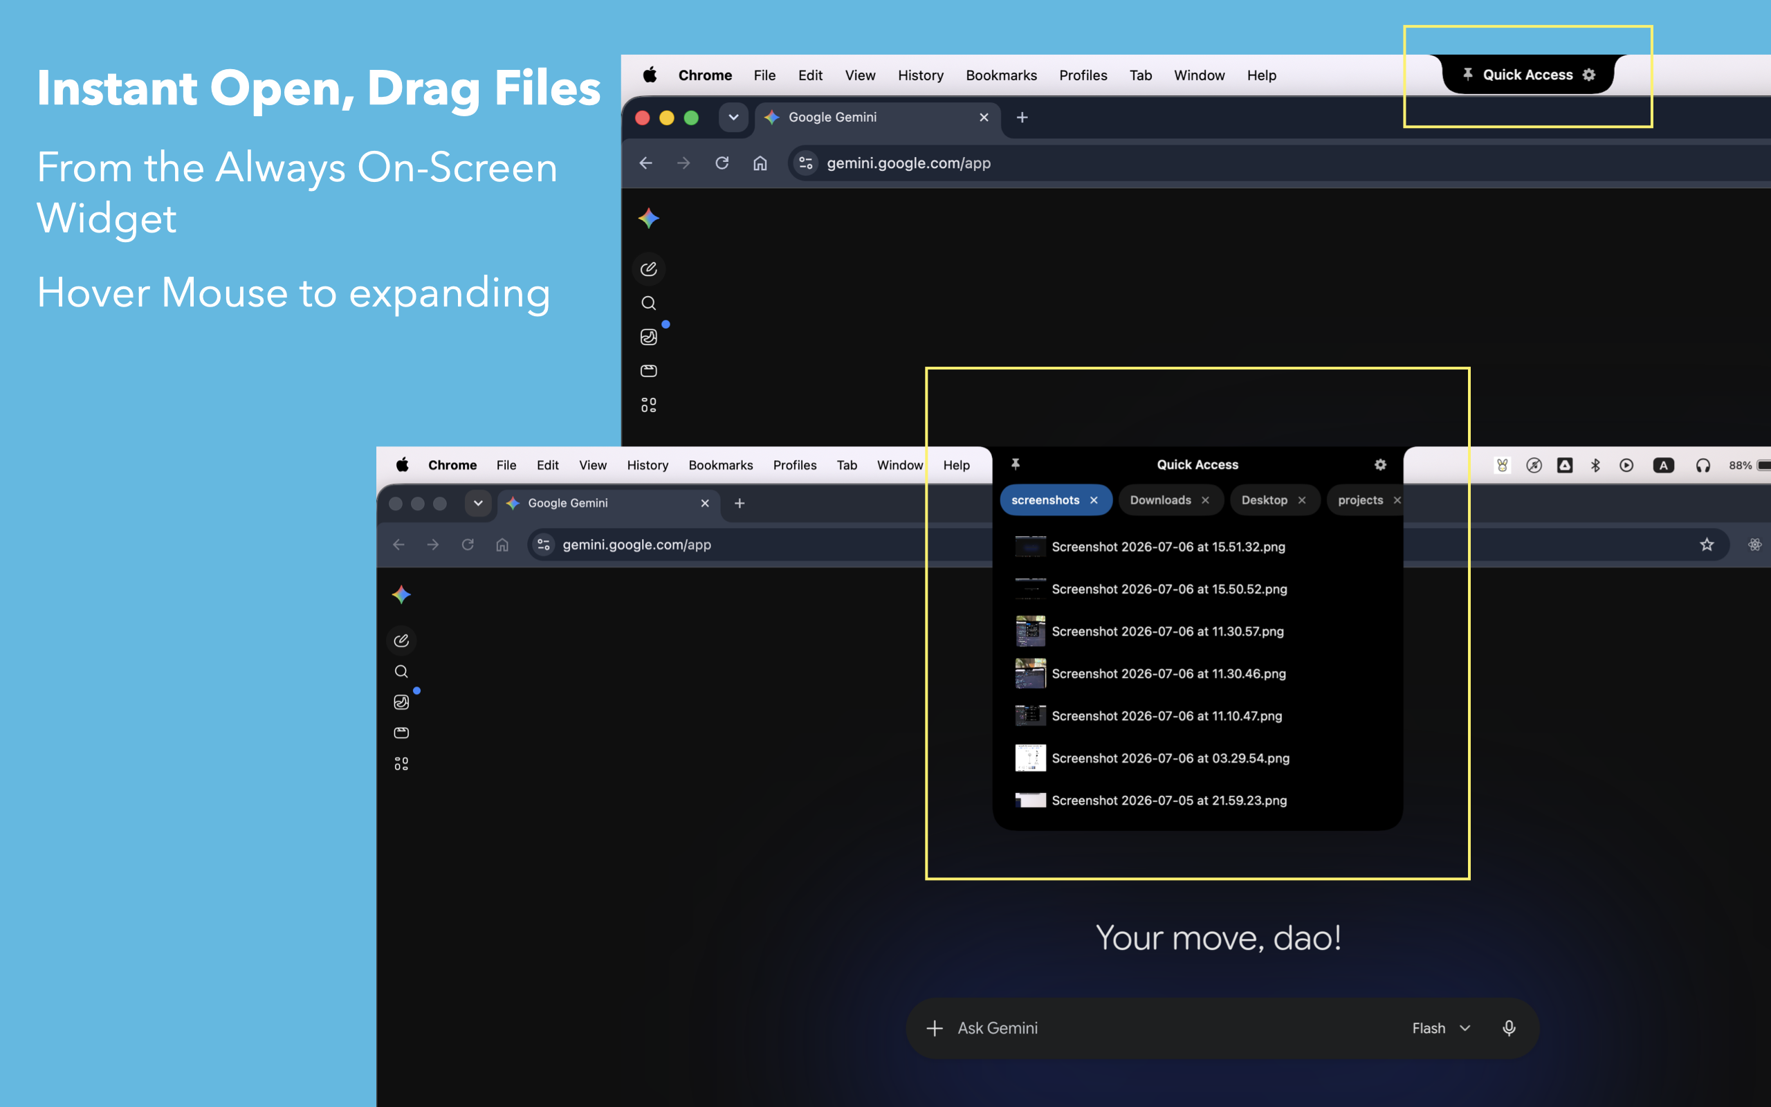The height and width of the screenshot is (1107, 1771).
Task: Remove the projects folder tab
Action: pyautogui.click(x=1397, y=500)
